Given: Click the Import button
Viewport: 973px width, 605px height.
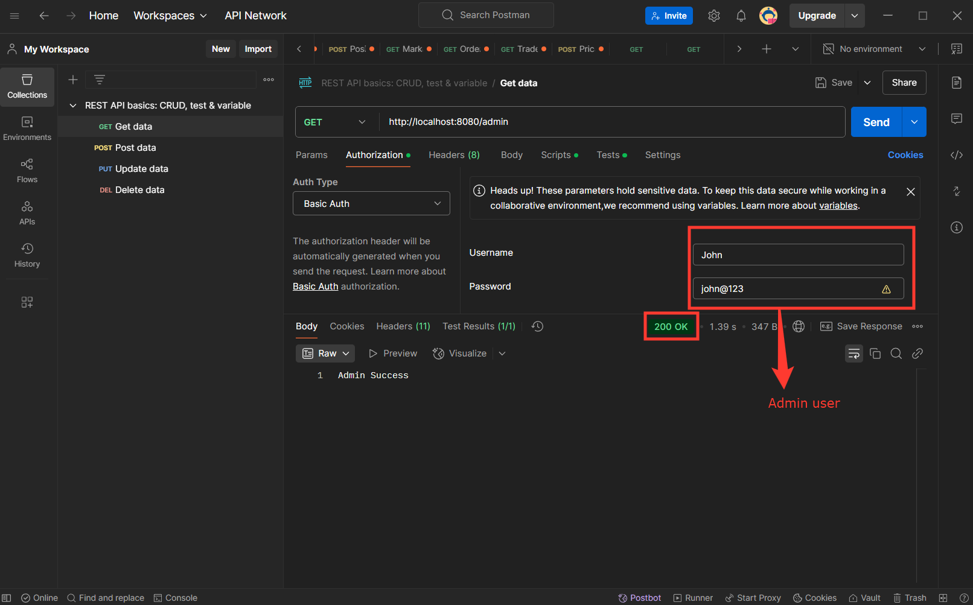Looking at the screenshot, I should 258,49.
